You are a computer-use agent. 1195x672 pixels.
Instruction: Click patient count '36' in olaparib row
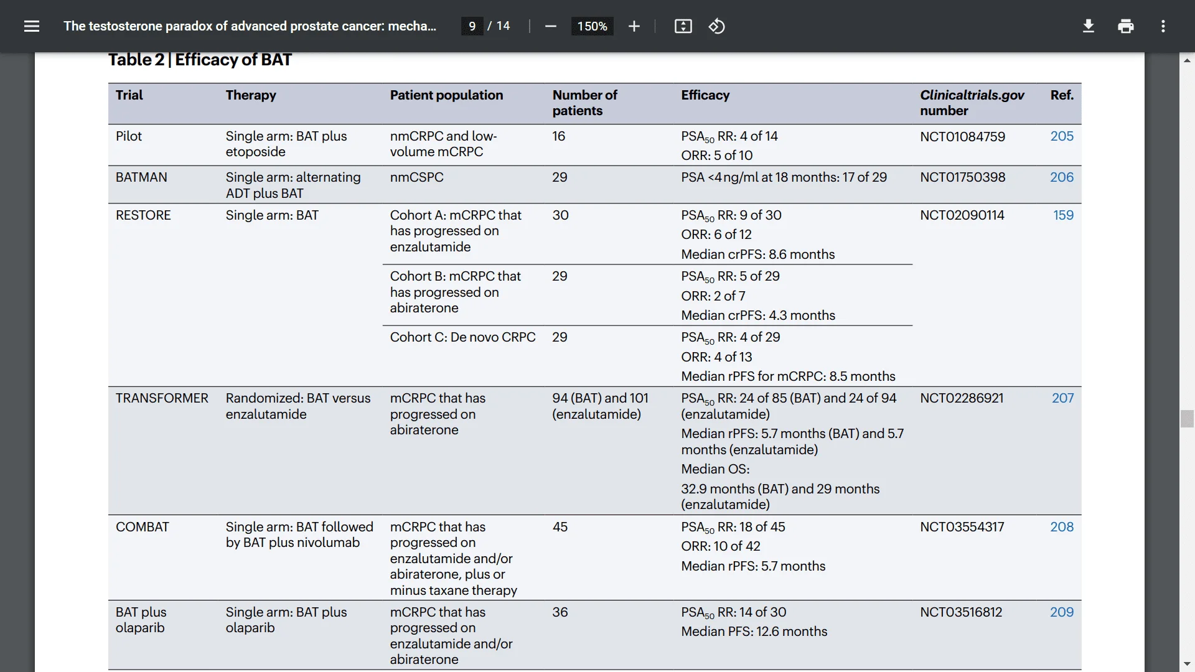click(x=560, y=612)
